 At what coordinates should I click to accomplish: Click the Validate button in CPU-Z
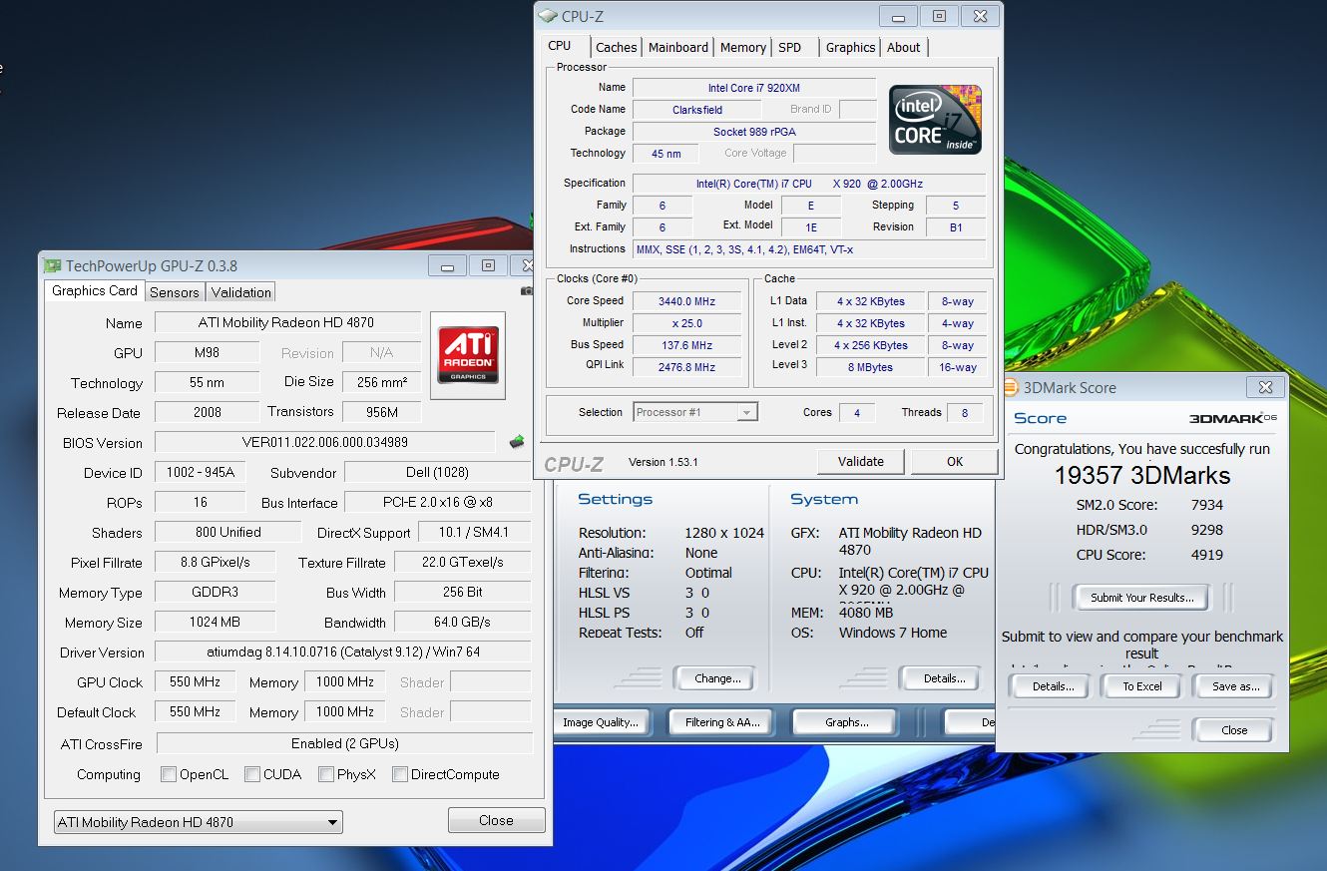tap(861, 461)
